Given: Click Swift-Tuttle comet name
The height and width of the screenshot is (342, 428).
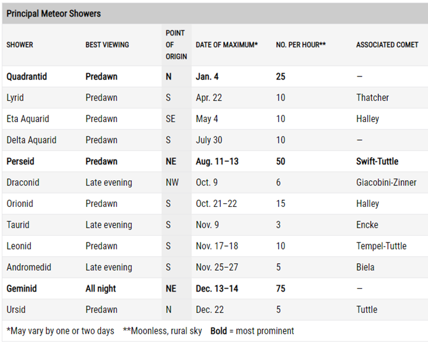Looking at the screenshot, I should [377, 161].
